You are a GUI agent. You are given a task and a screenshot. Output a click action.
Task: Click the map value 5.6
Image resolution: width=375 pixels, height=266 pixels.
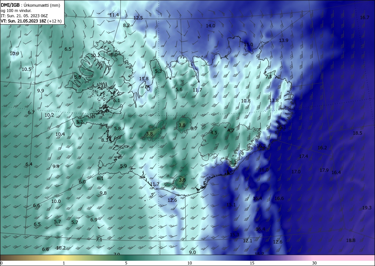[x=179, y=89]
